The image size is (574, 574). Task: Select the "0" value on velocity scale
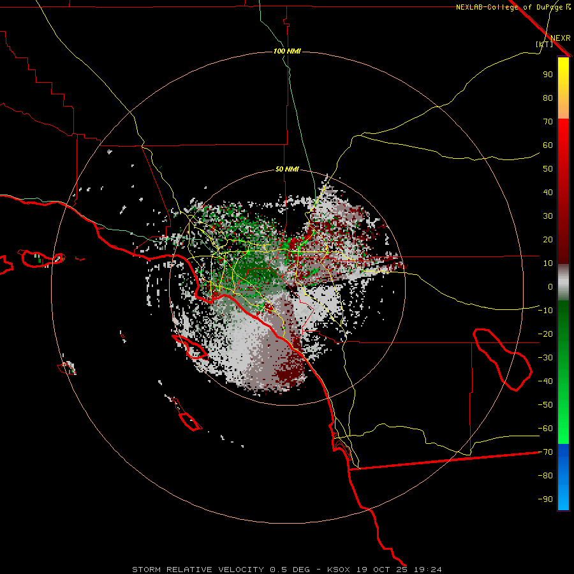(550, 286)
